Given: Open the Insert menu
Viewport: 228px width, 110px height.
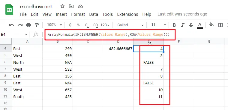Looking at the screenshot, I should pos(61,14).
